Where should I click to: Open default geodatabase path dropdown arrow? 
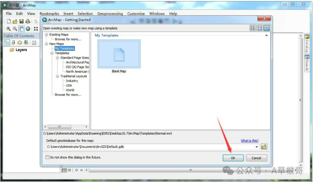tap(257, 147)
